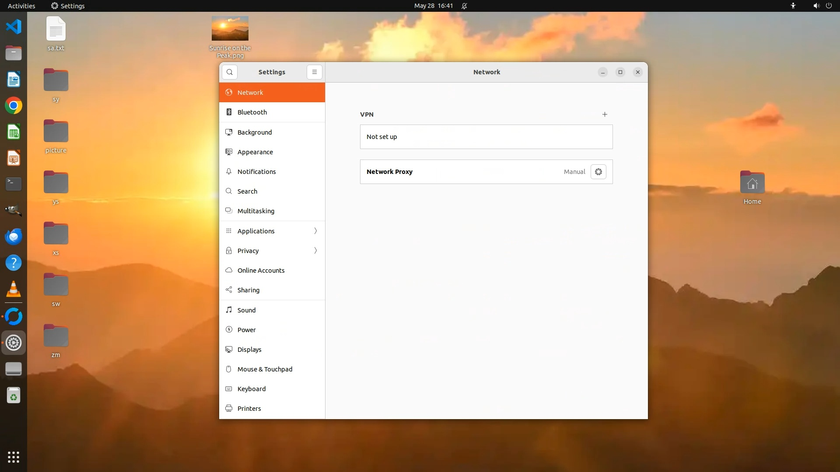This screenshot has width=840, height=472.
Task: Open the system volume indicator
Action: coord(816,6)
